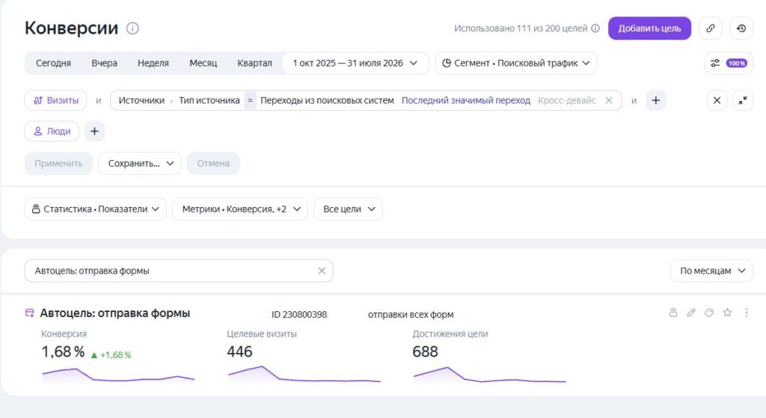Open the date range 1 окт 2025 picker
The height and width of the screenshot is (418, 766).
(355, 63)
